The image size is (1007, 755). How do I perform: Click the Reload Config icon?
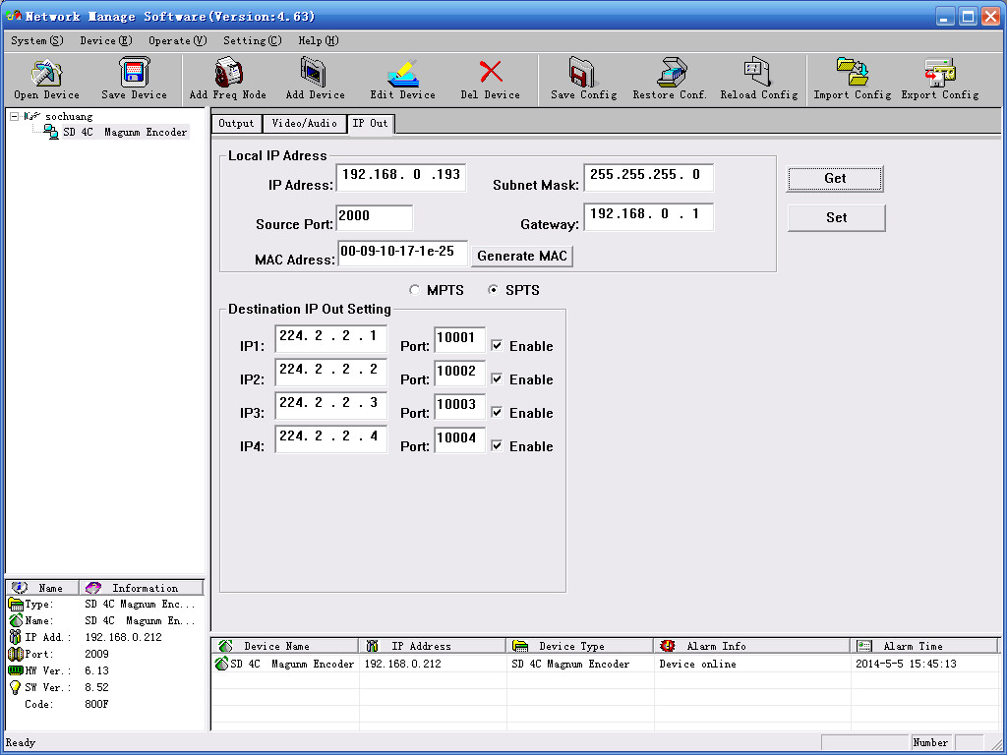758,72
